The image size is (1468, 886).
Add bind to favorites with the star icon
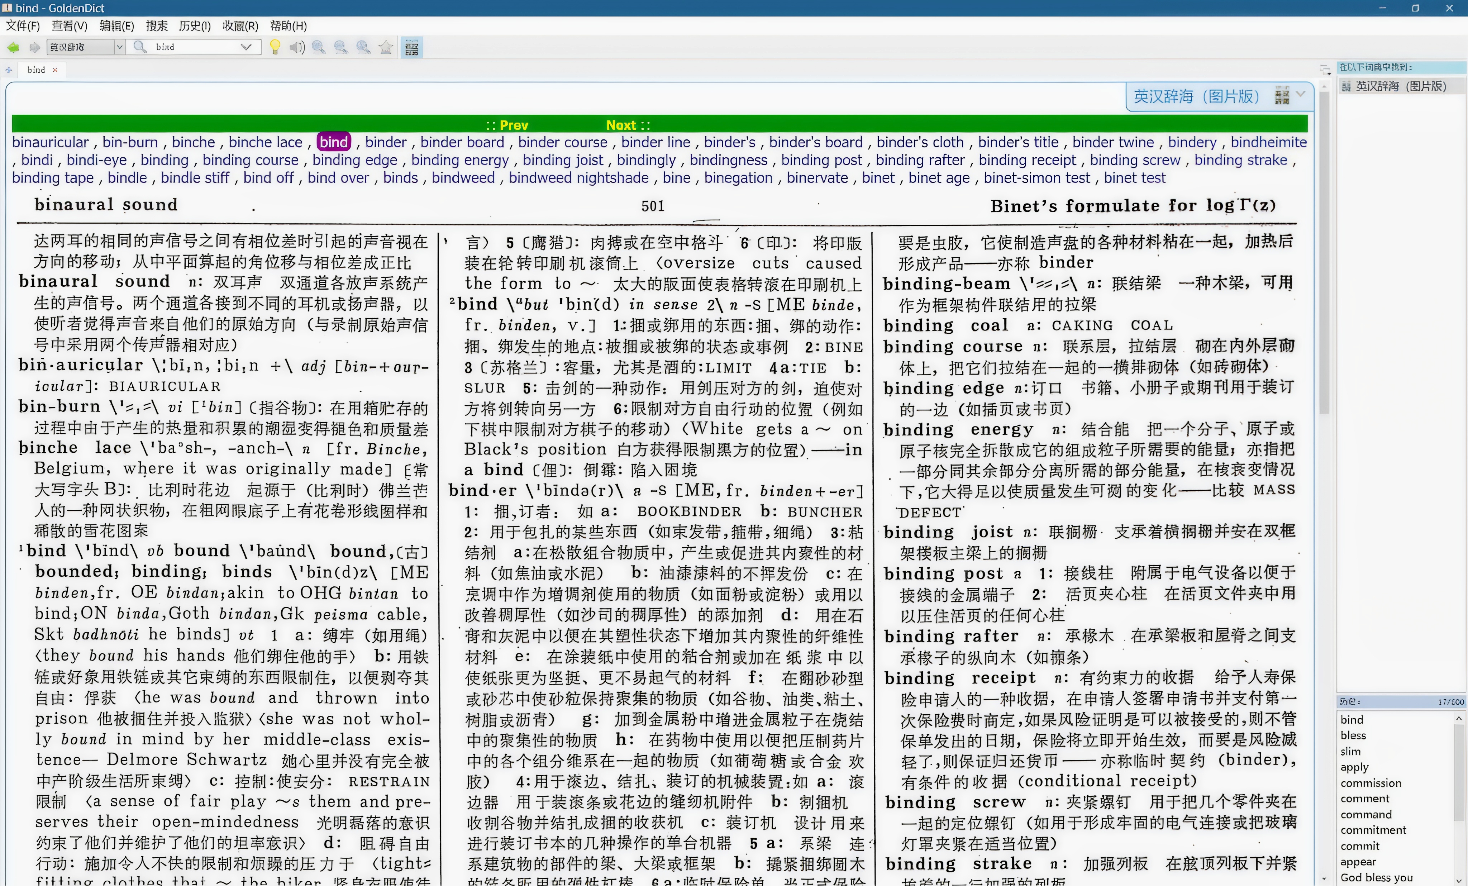coord(386,47)
